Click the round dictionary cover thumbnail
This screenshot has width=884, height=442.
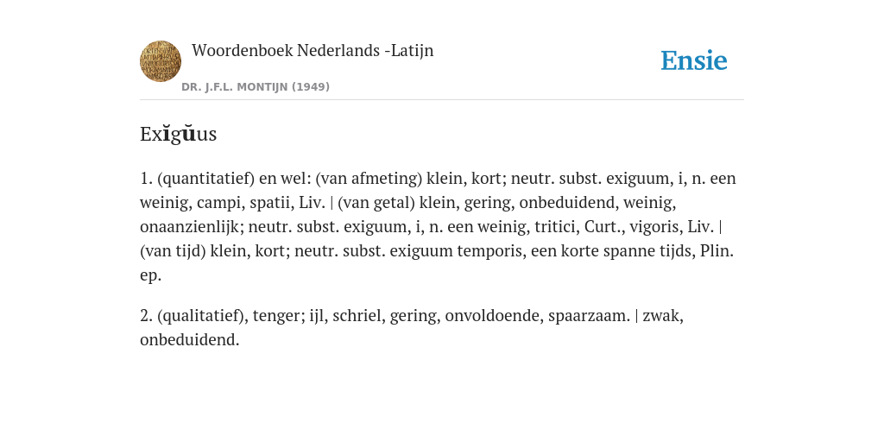pyautogui.click(x=161, y=61)
